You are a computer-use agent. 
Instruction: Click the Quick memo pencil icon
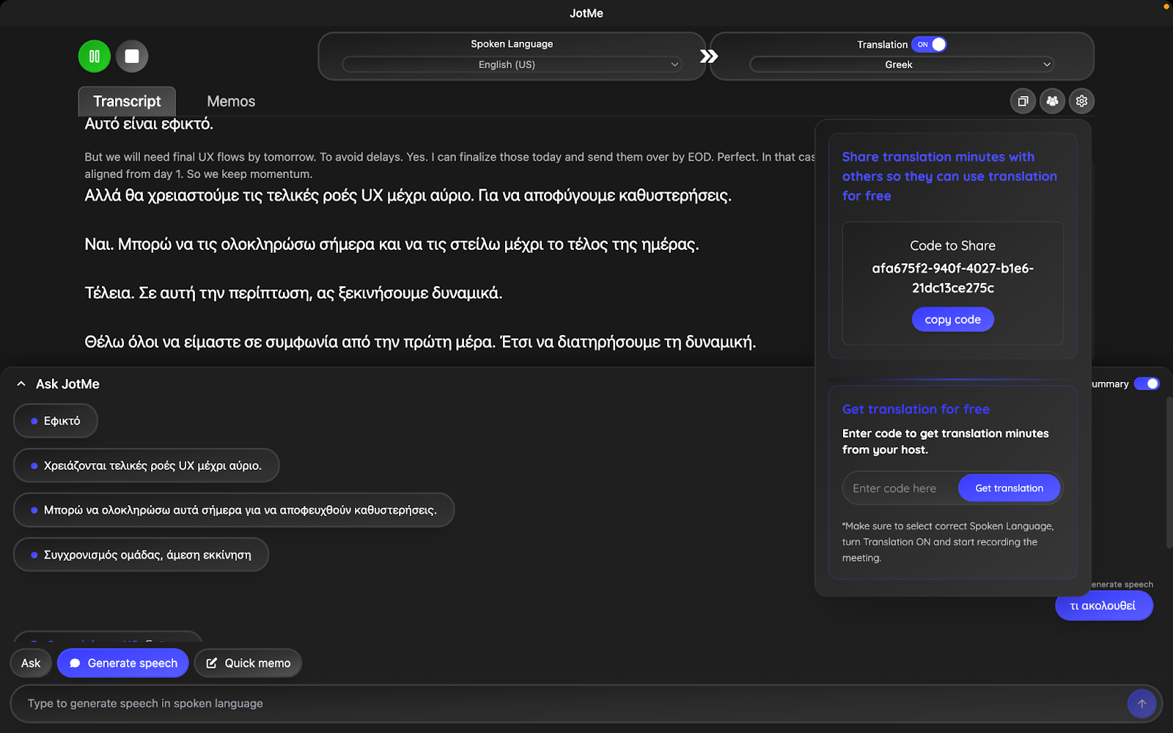[x=212, y=663]
